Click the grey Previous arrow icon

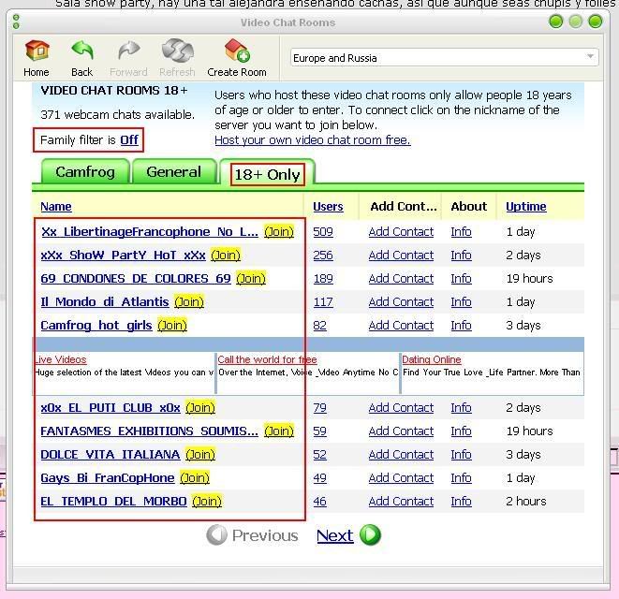point(216,535)
